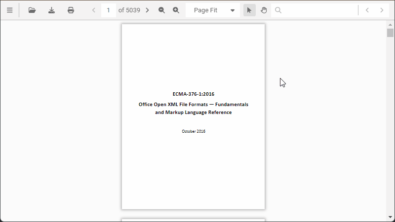Go to the next page
395x222 pixels.
147,10
